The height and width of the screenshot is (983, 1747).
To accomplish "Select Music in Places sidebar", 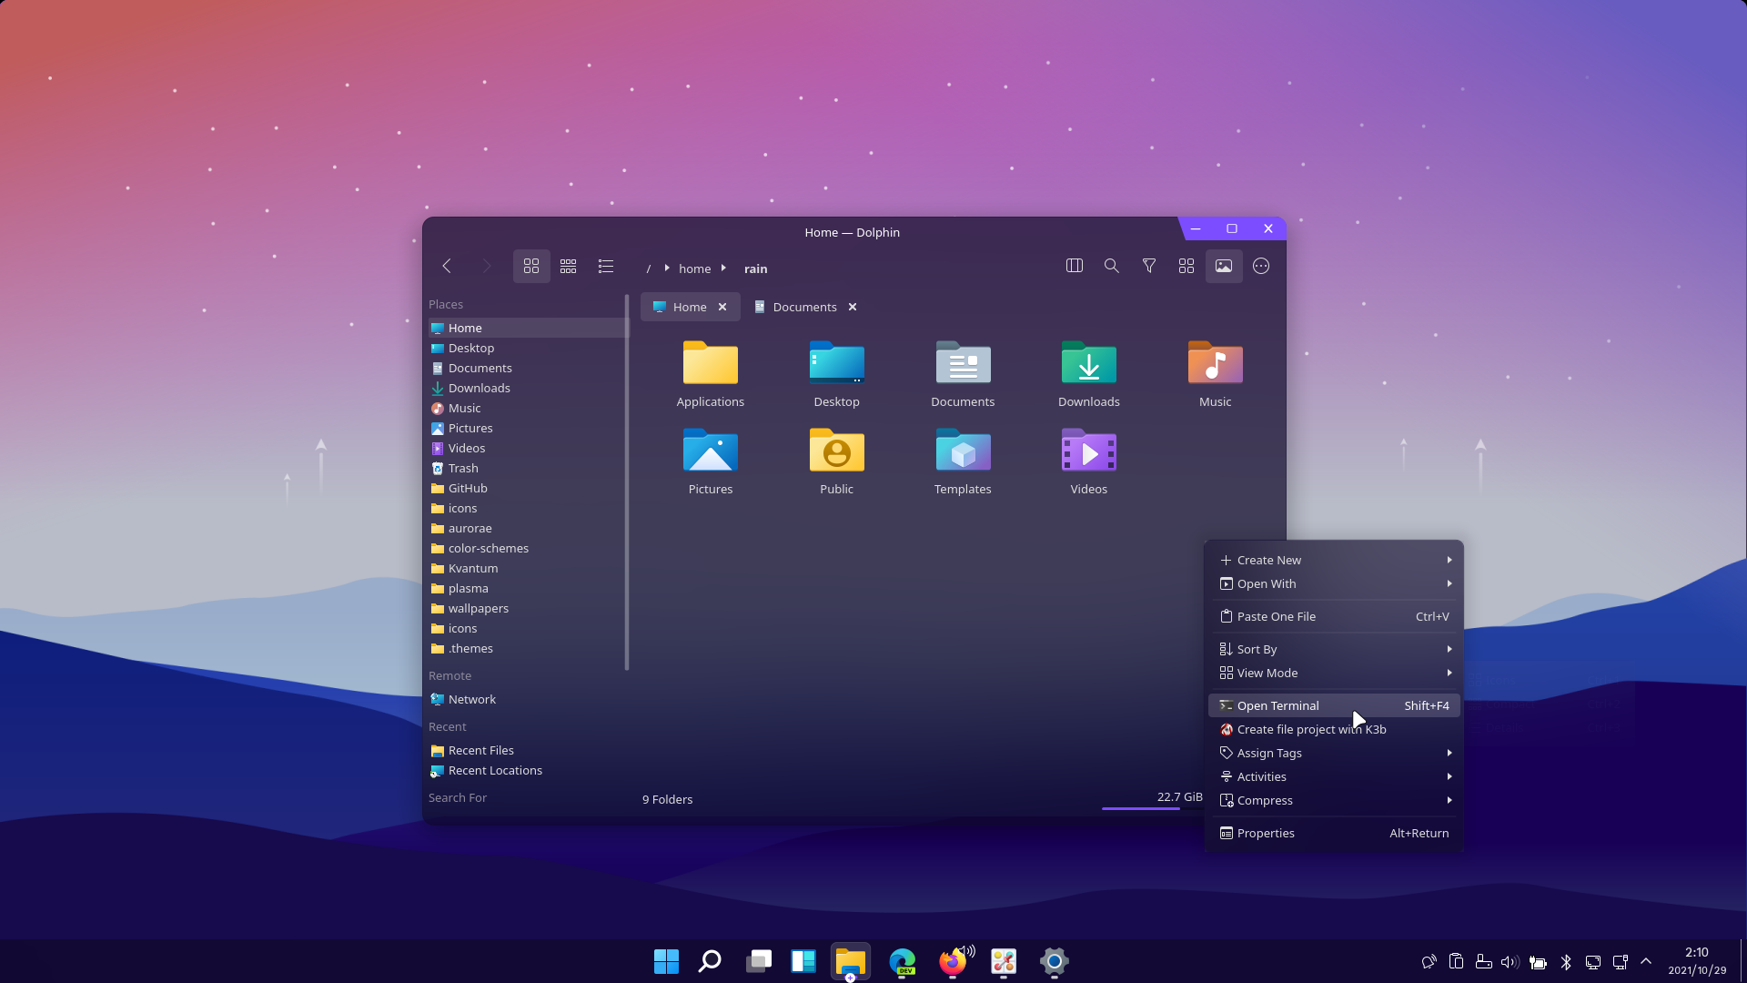I will (x=526, y=408).
